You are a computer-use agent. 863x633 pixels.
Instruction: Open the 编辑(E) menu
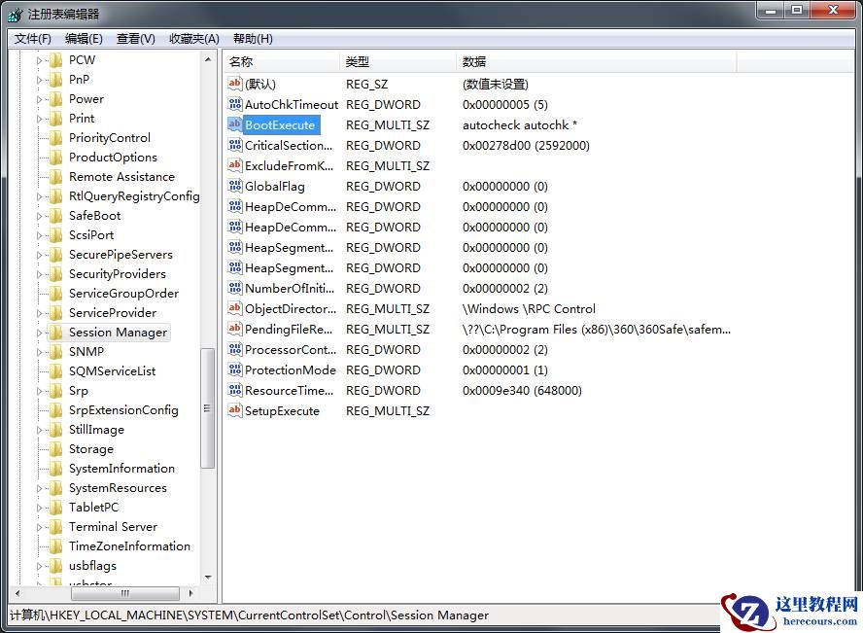tap(83, 38)
